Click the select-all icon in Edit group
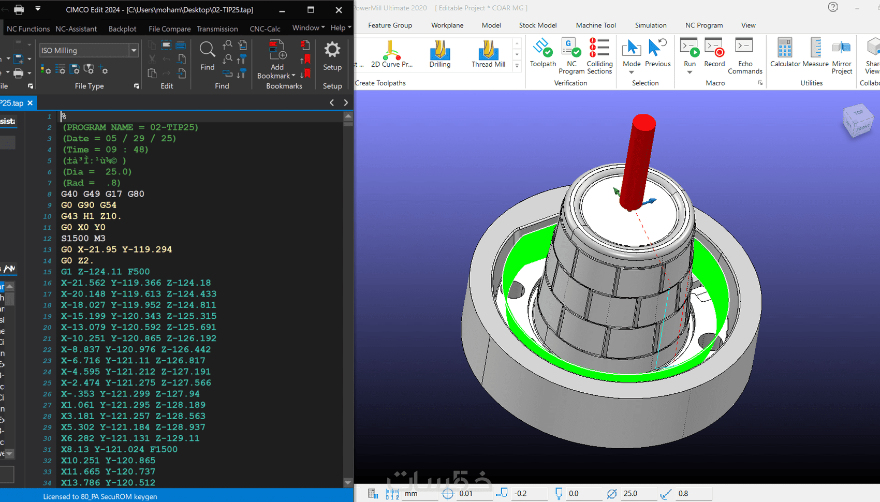The image size is (880, 502). tap(166, 46)
